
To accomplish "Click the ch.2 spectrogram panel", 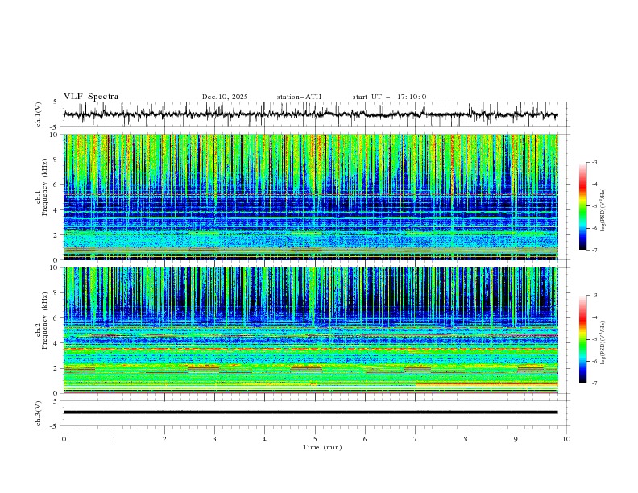I will [311, 330].
